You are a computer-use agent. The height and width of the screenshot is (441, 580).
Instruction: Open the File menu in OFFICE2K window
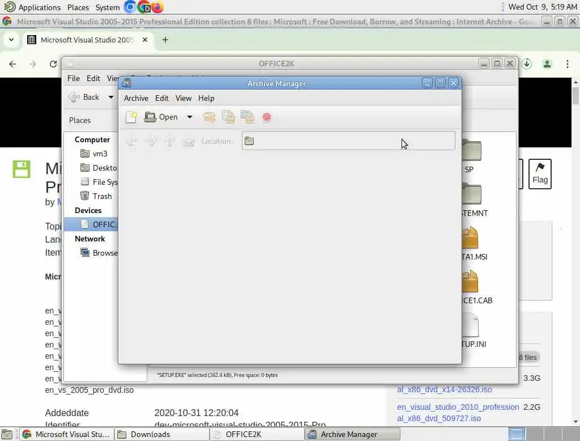73,78
